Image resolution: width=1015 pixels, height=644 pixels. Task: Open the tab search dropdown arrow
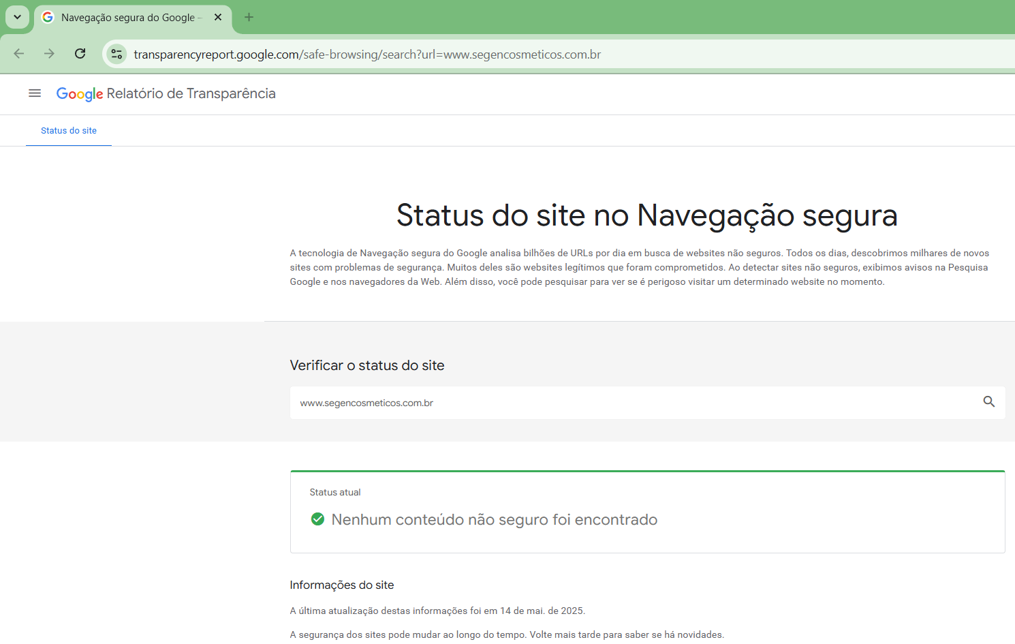[17, 17]
